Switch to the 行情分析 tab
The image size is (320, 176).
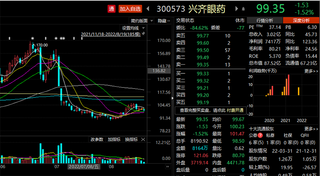click(x=264, y=20)
